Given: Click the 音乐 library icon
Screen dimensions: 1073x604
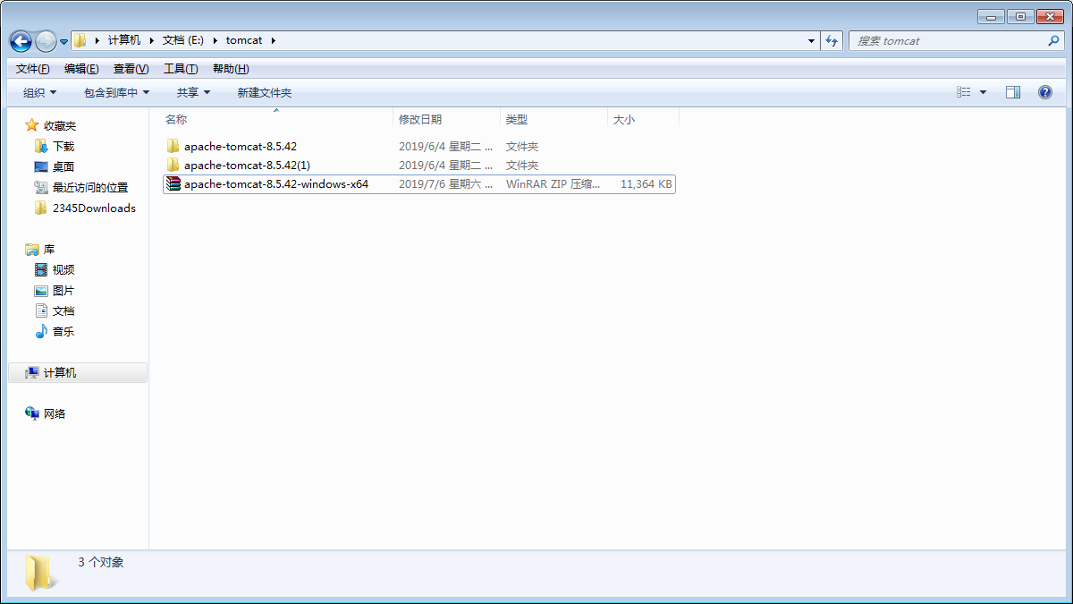Looking at the screenshot, I should tap(40, 331).
